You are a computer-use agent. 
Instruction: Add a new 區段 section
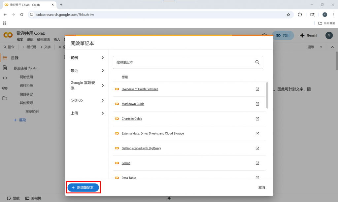[20, 120]
